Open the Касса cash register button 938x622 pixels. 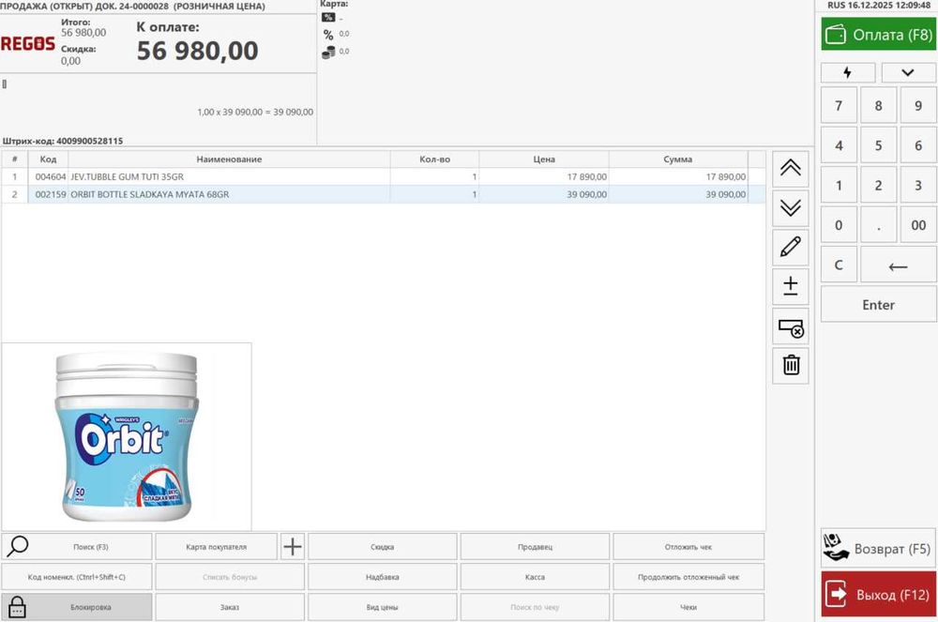[535, 577]
